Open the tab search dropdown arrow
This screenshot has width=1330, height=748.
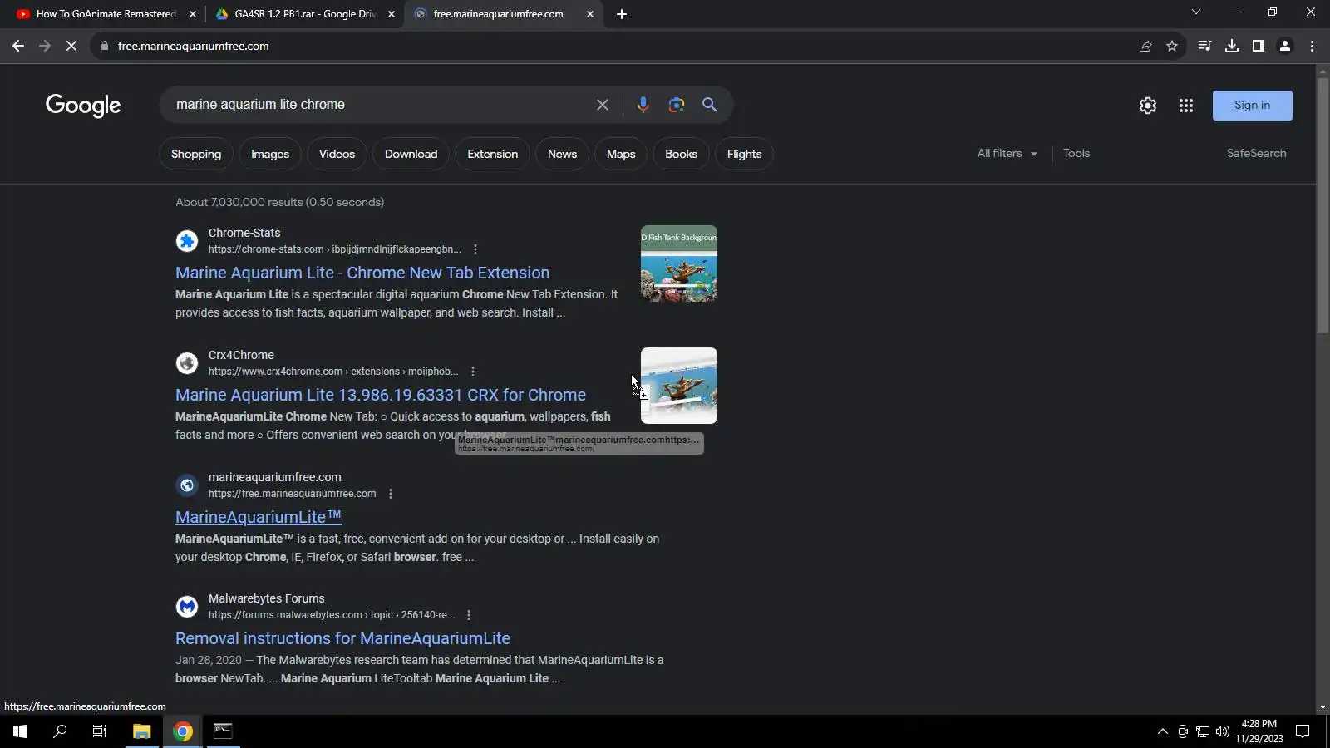coord(1196,12)
